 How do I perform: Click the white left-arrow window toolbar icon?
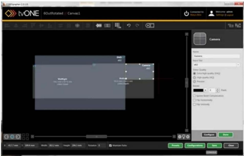point(99,26)
